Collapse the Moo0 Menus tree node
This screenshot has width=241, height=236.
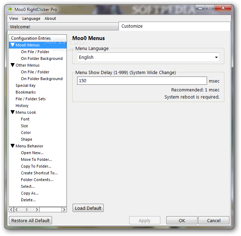[13, 45]
